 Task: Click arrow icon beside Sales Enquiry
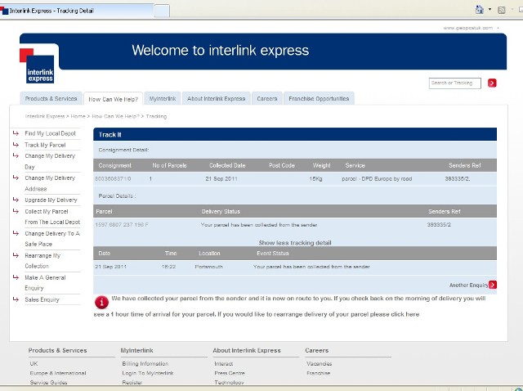point(16,299)
